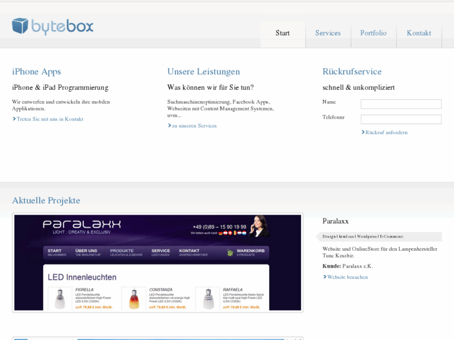The image size is (454, 340).
Task: Open the 'Website besuchen' link
Action: (347, 277)
